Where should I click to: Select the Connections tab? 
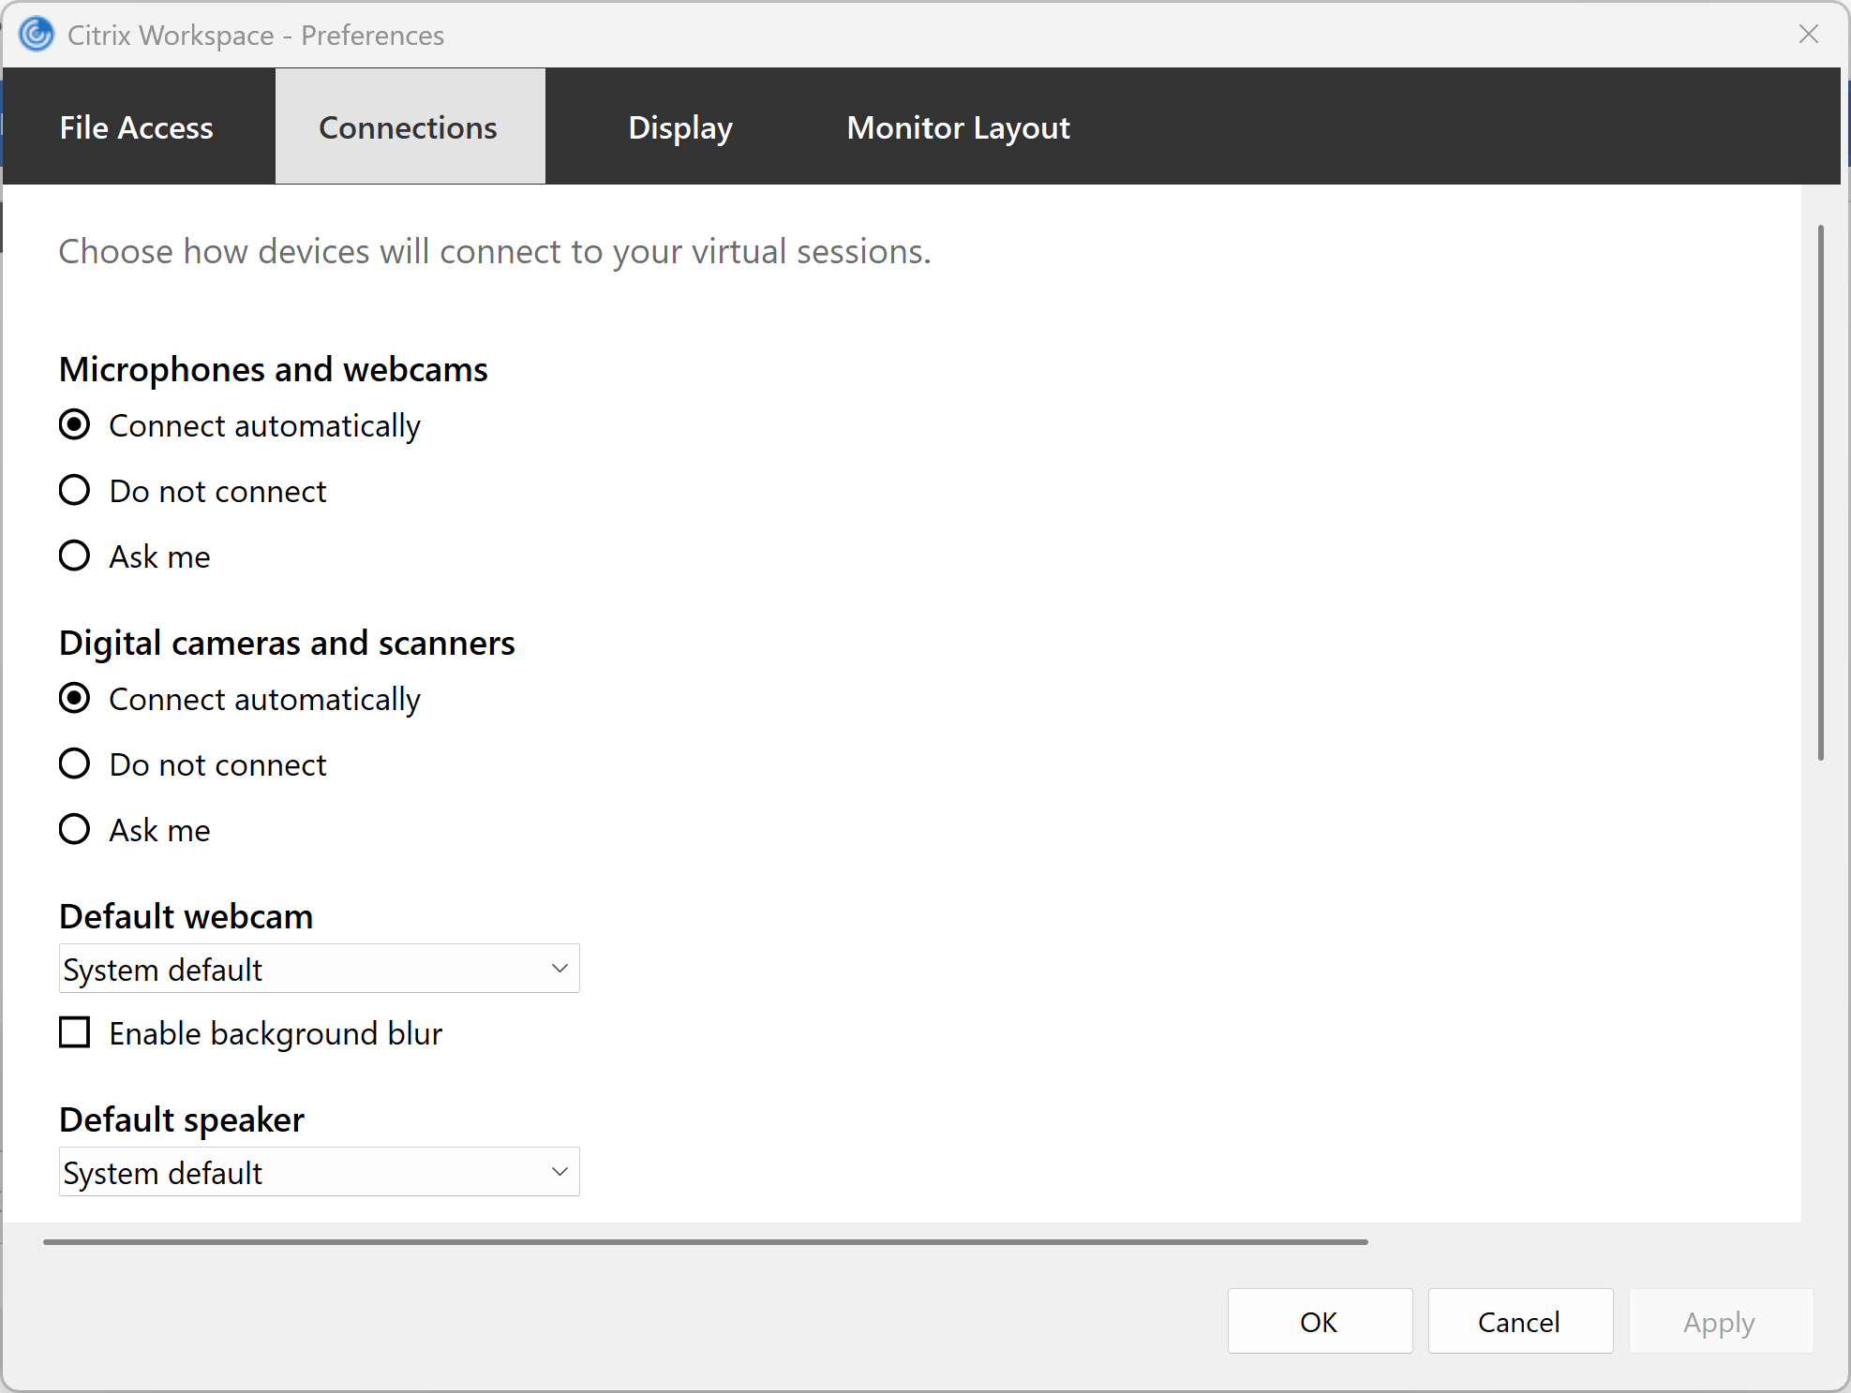click(x=409, y=127)
